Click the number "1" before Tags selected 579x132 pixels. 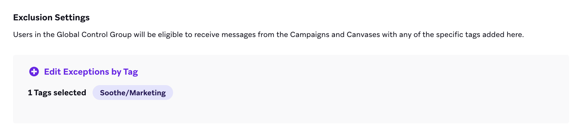pyautogui.click(x=30, y=93)
